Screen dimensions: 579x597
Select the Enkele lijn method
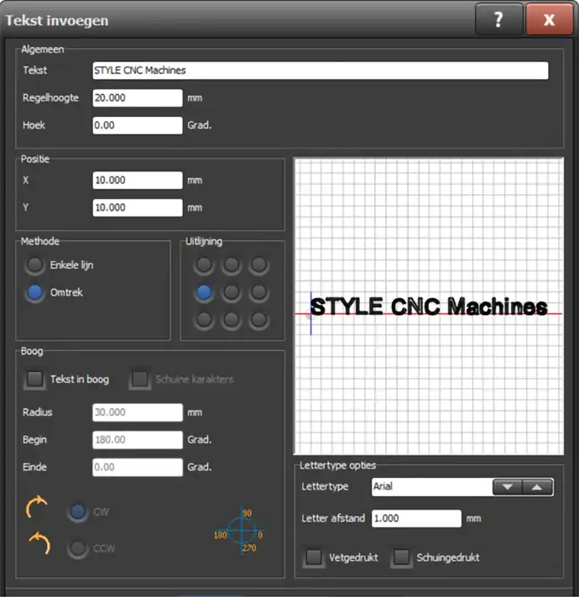click(x=34, y=265)
